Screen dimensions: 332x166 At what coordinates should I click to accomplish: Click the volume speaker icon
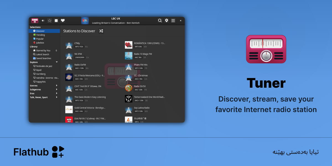pos(43,20)
